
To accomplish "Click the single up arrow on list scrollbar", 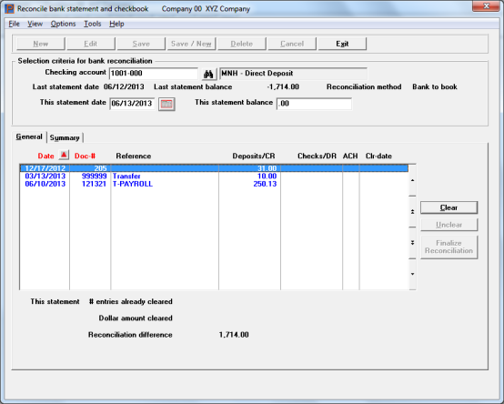I will click(412, 180).
